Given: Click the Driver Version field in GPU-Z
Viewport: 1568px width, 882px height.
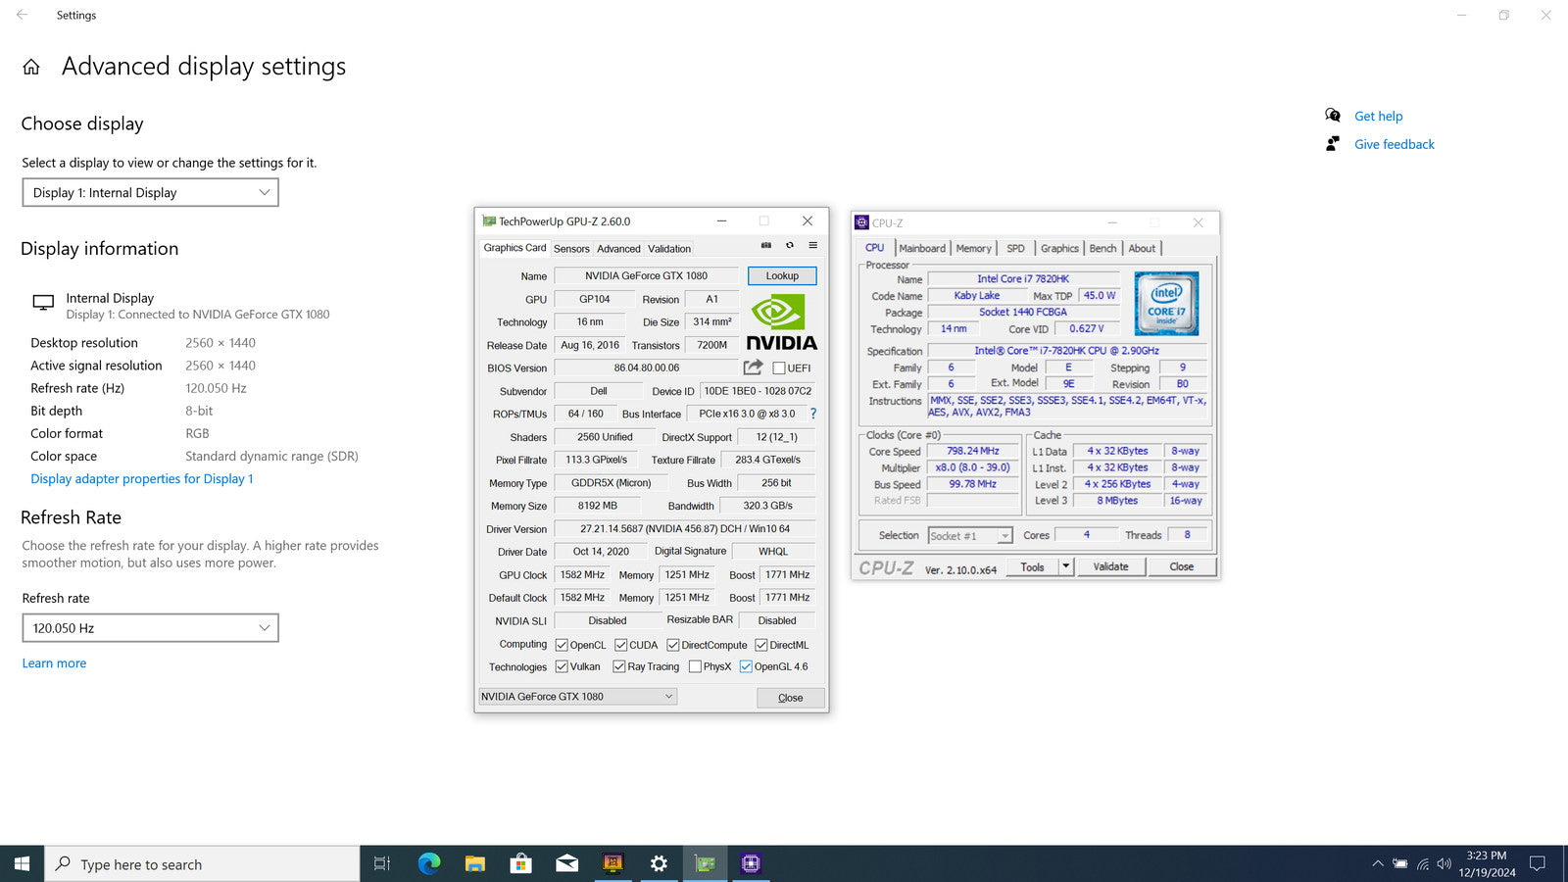Looking at the screenshot, I should (684, 529).
